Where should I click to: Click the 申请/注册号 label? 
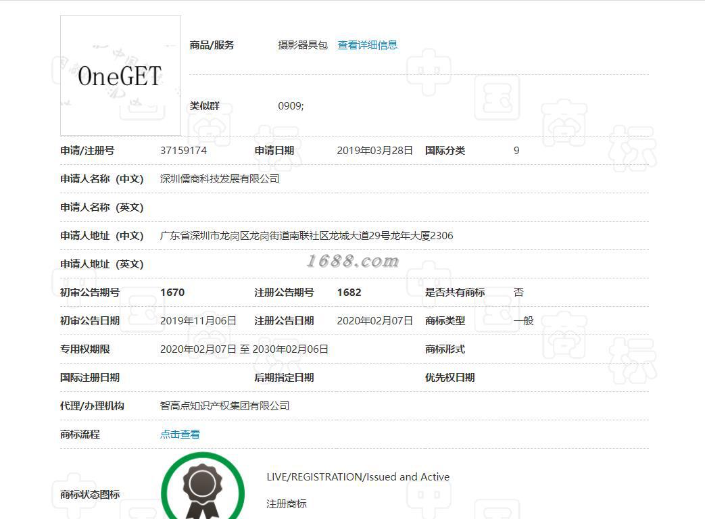click(x=87, y=151)
